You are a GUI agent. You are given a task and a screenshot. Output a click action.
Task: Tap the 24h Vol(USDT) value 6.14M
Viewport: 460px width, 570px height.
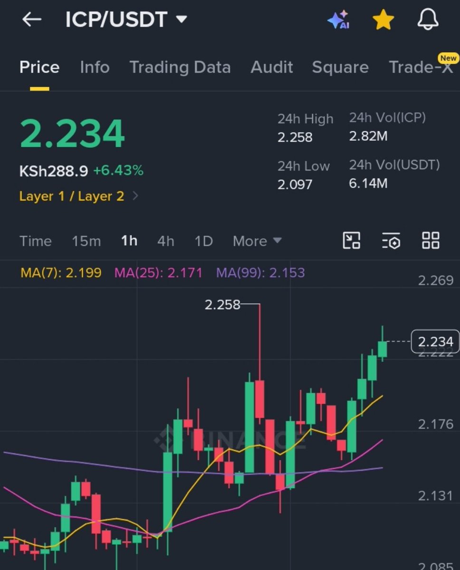point(368,183)
